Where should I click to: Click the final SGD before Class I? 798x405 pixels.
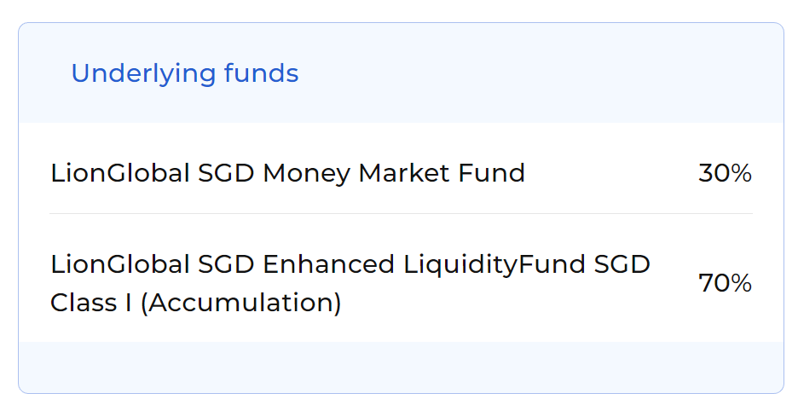coord(622,264)
